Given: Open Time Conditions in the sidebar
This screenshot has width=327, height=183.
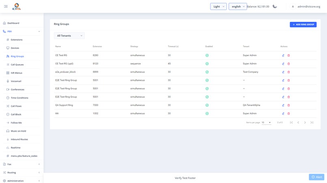Looking at the screenshot, I should 19,98.
